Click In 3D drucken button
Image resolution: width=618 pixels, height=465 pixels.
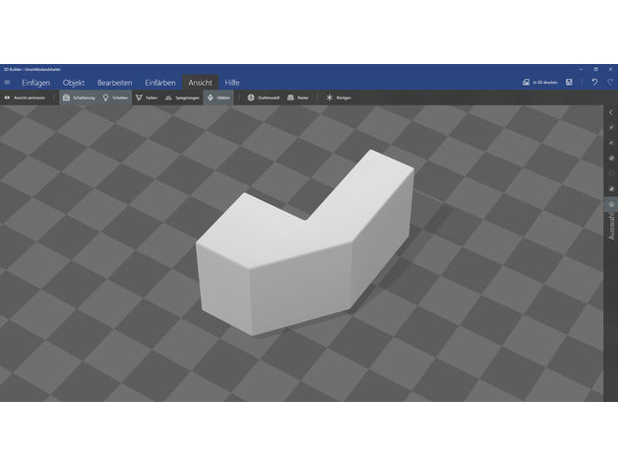[x=540, y=83]
